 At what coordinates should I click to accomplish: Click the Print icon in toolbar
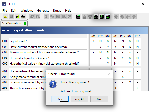tap(23, 17)
